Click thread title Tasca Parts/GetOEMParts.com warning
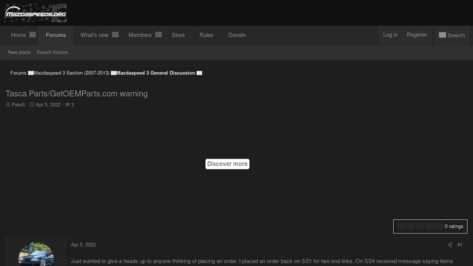 click(77, 93)
